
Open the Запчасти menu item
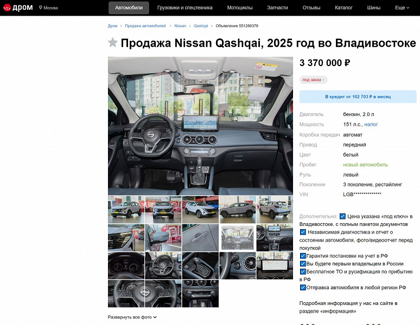[x=277, y=8]
